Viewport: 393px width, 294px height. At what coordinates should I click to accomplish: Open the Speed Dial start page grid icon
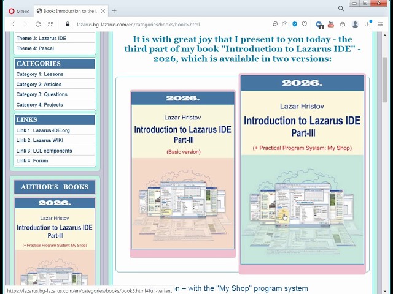tap(50, 24)
